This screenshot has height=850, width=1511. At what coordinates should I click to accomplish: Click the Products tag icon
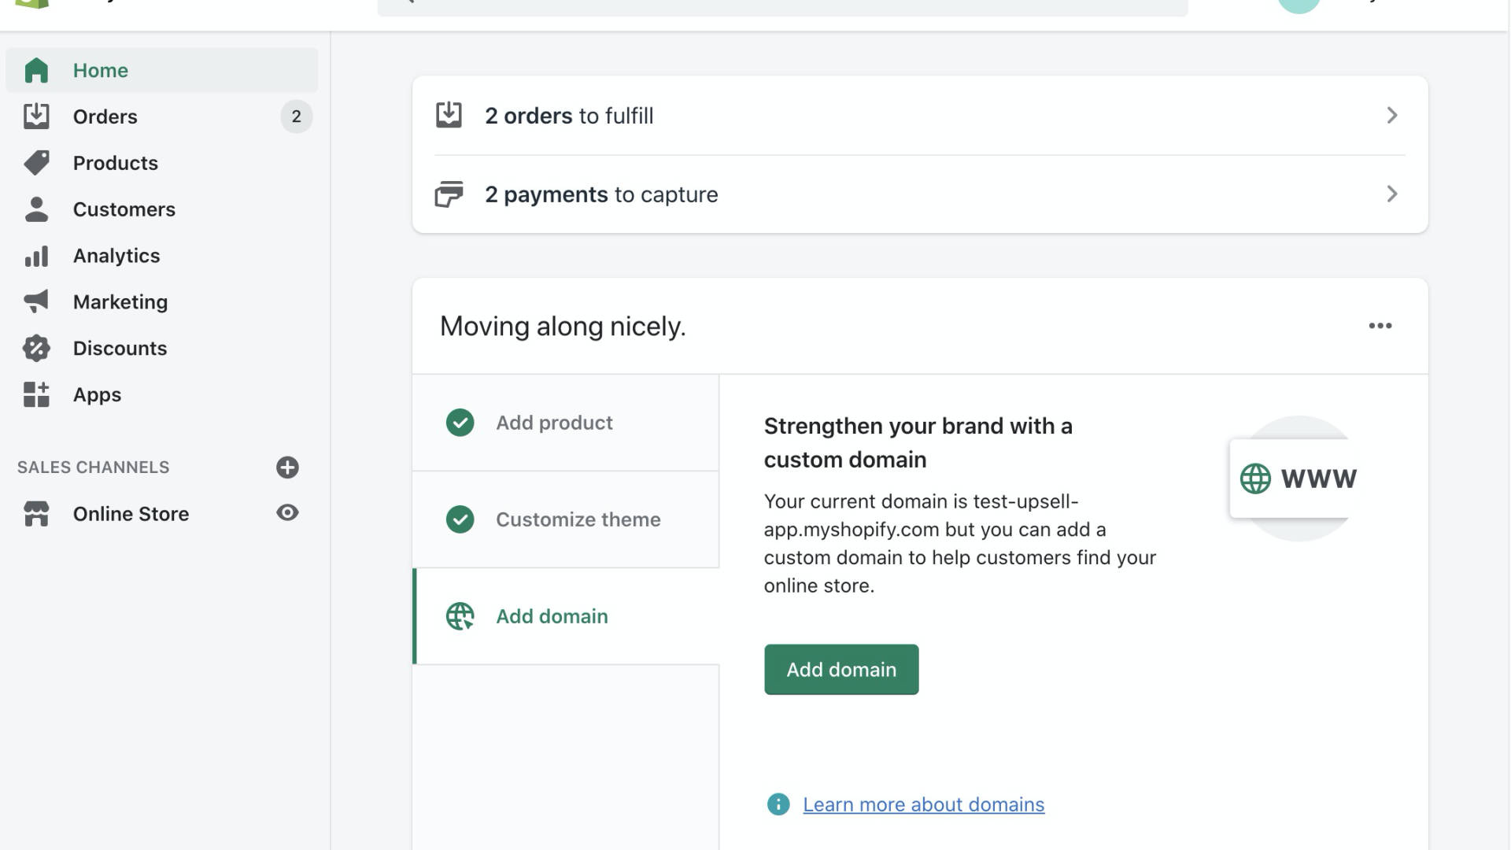(x=36, y=163)
